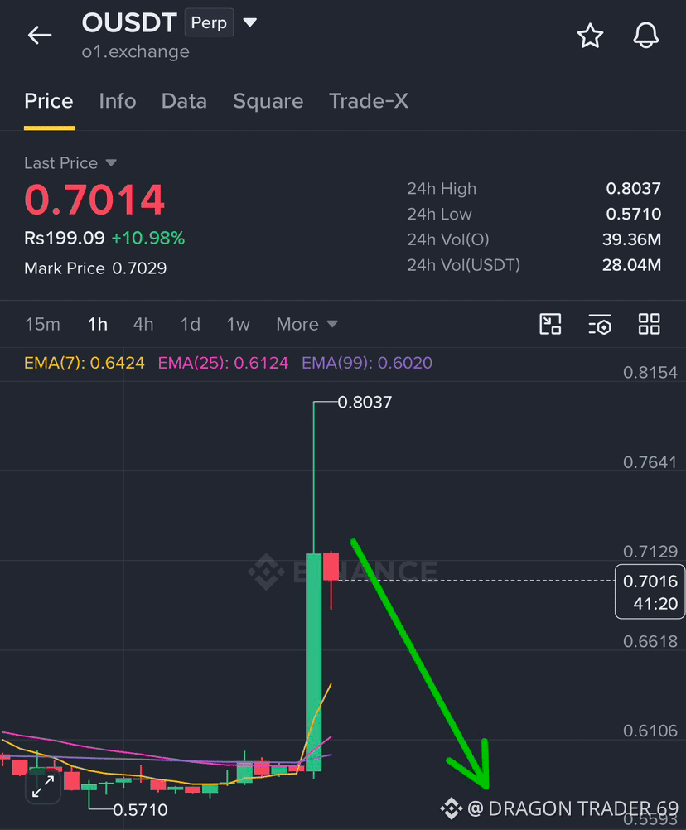The height and width of the screenshot is (830, 686).
Task: Open the Square tab
Action: click(x=268, y=101)
